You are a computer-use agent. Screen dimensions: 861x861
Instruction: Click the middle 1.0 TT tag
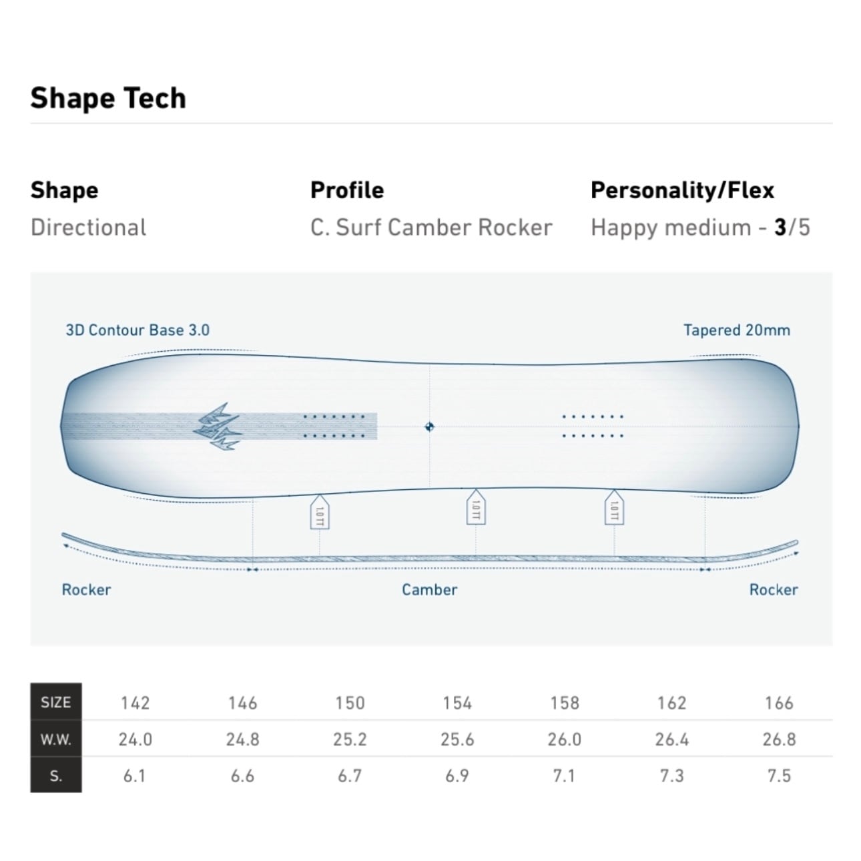tap(475, 509)
